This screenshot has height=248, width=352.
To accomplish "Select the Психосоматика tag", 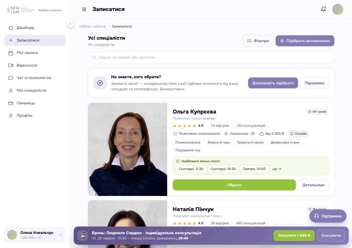I will [x=188, y=142].
